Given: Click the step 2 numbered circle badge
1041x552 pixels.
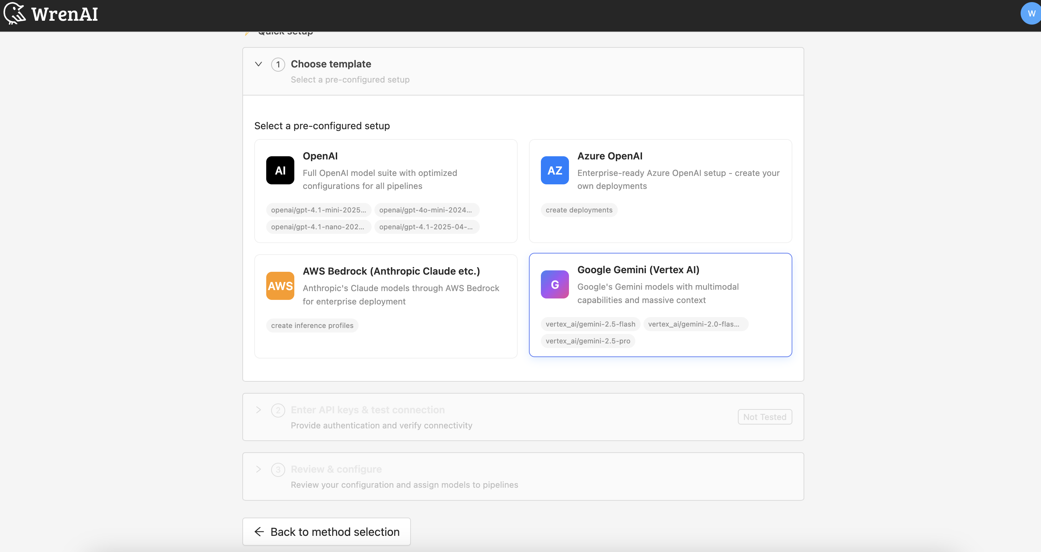Looking at the screenshot, I should click(x=278, y=410).
